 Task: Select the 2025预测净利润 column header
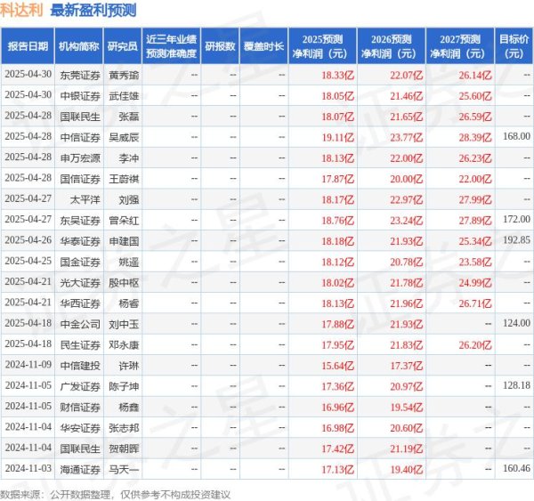click(x=322, y=46)
